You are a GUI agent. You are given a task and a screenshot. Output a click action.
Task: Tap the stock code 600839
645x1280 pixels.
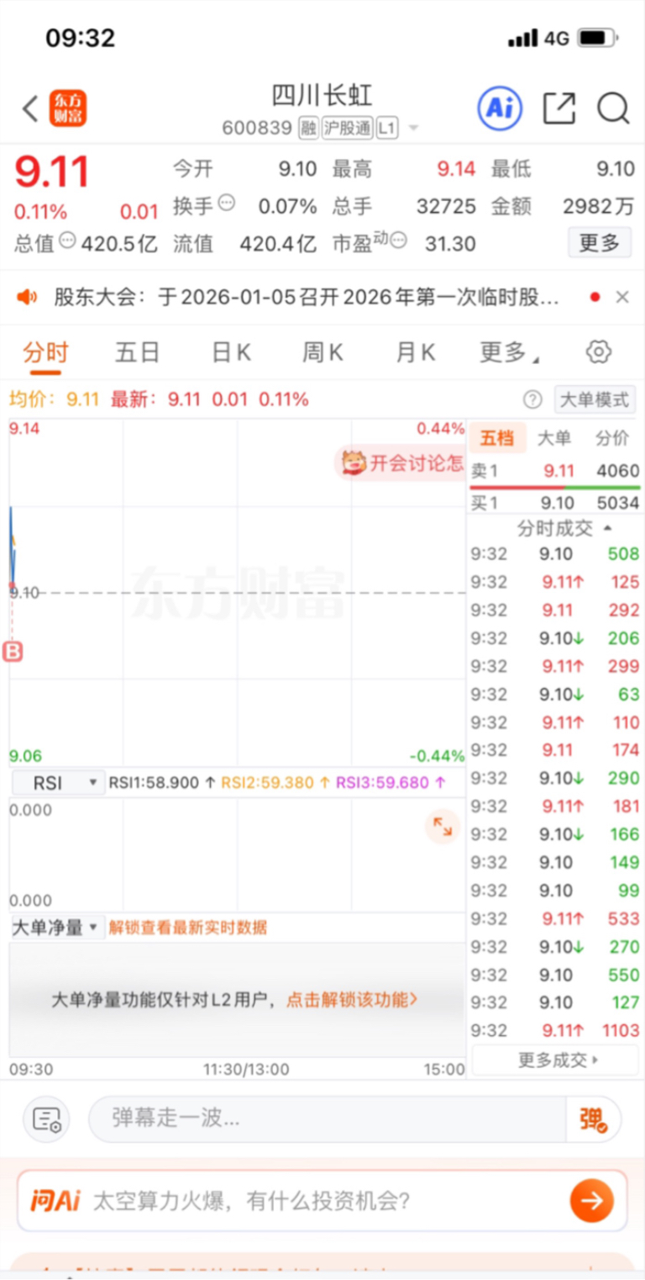point(257,128)
